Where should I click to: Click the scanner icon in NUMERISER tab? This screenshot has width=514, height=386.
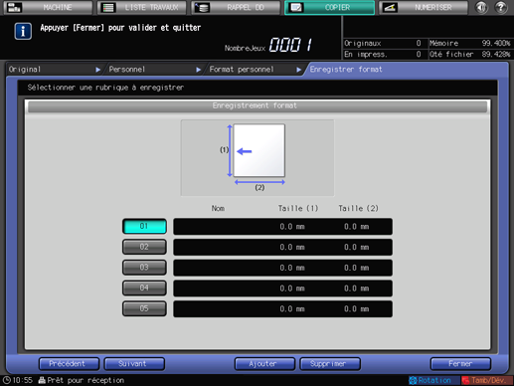point(390,7)
